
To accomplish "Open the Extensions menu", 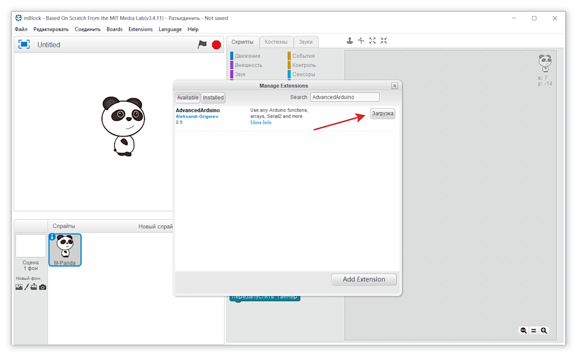I will [x=140, y=29].
